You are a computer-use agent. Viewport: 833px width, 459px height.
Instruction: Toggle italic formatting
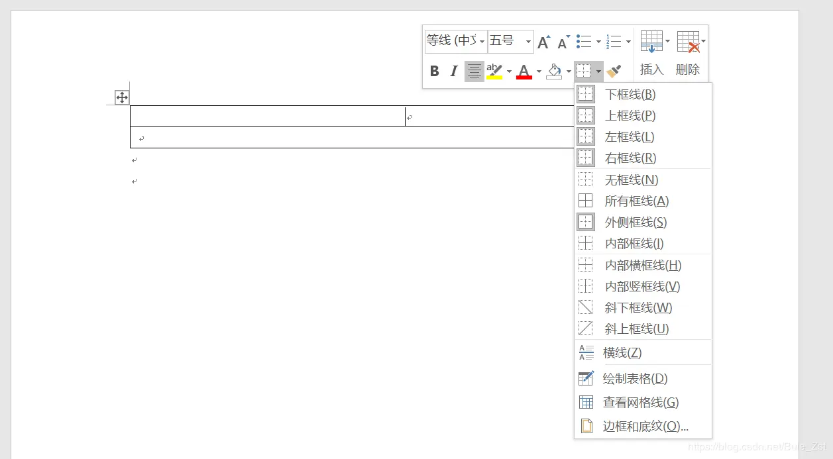click(453, 71)
